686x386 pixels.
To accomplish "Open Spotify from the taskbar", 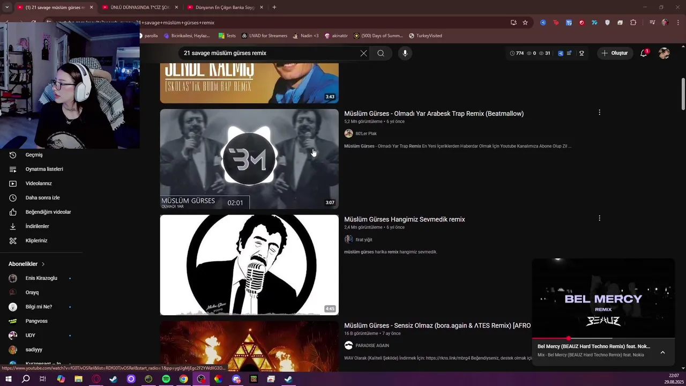I will pyautogui.click(x=166, y=379).
